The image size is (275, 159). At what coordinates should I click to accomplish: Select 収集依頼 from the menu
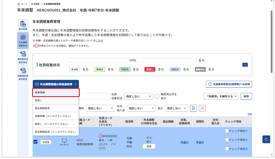click(x=56, y=92)
